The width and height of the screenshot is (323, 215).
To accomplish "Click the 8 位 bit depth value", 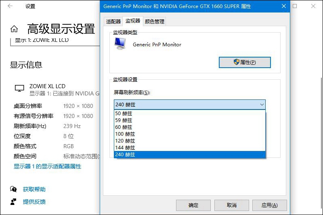I will pos(68,136).
